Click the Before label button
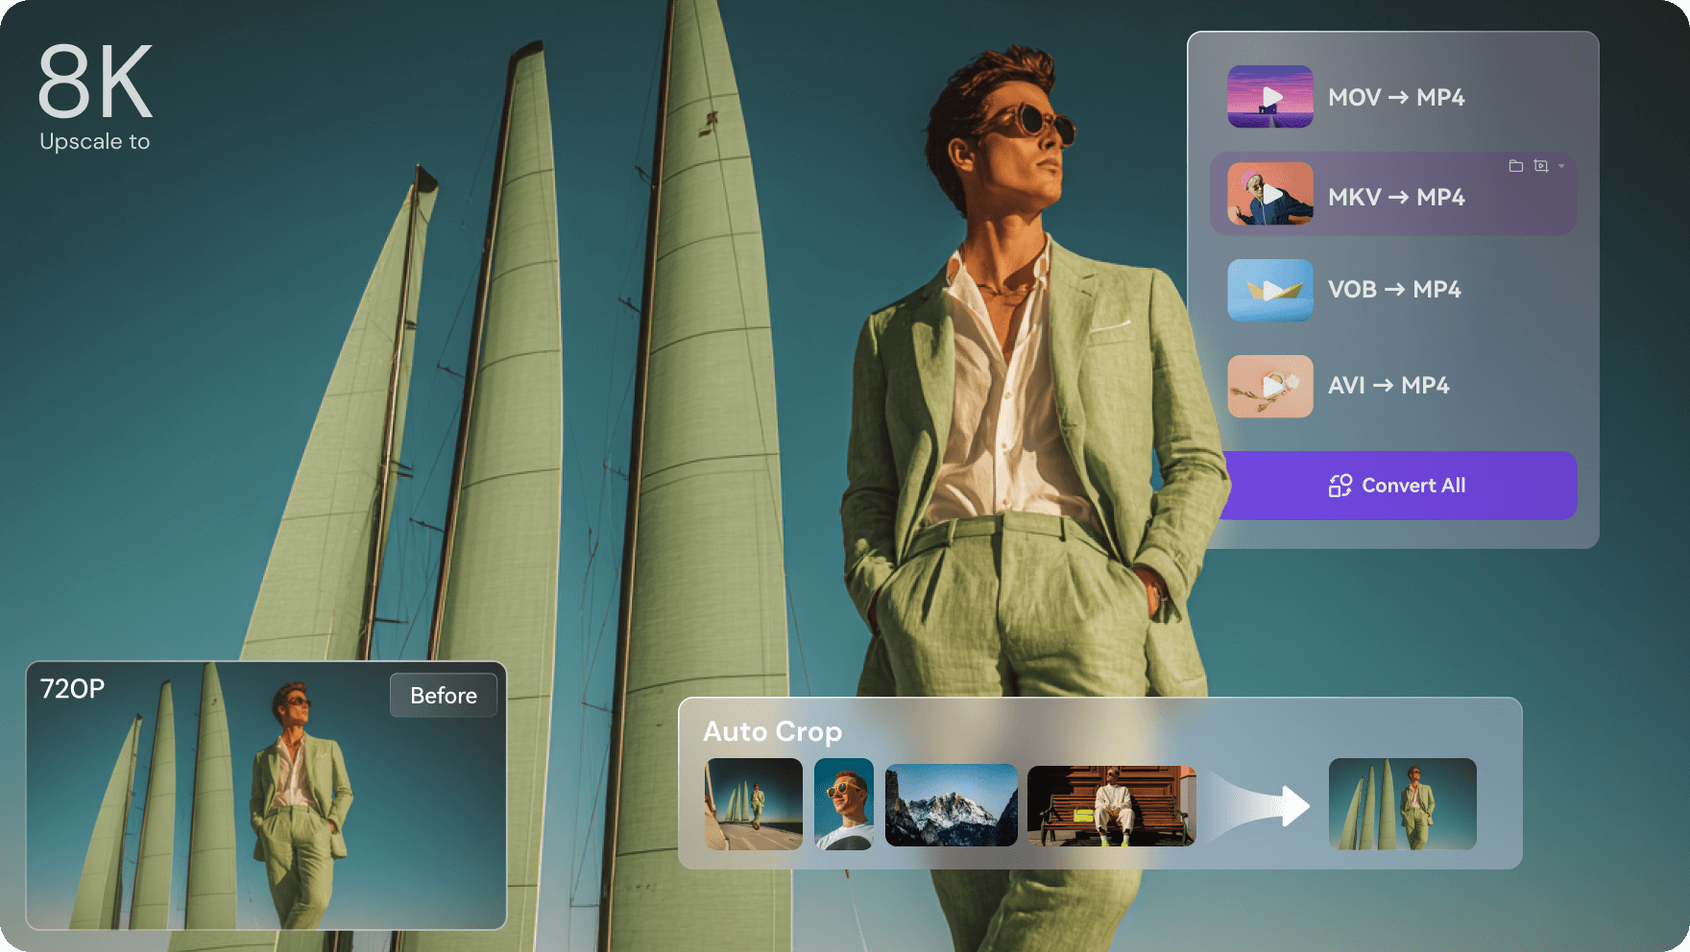 (444, 696)
